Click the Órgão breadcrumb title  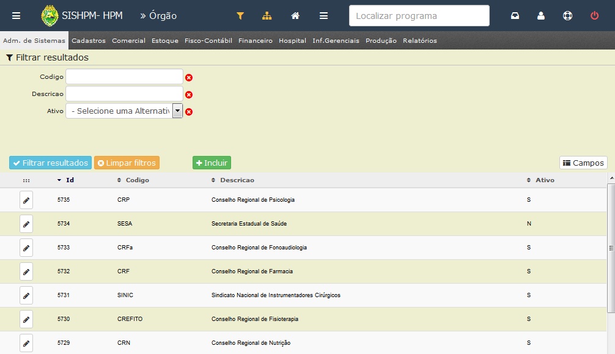coord(163,16)
